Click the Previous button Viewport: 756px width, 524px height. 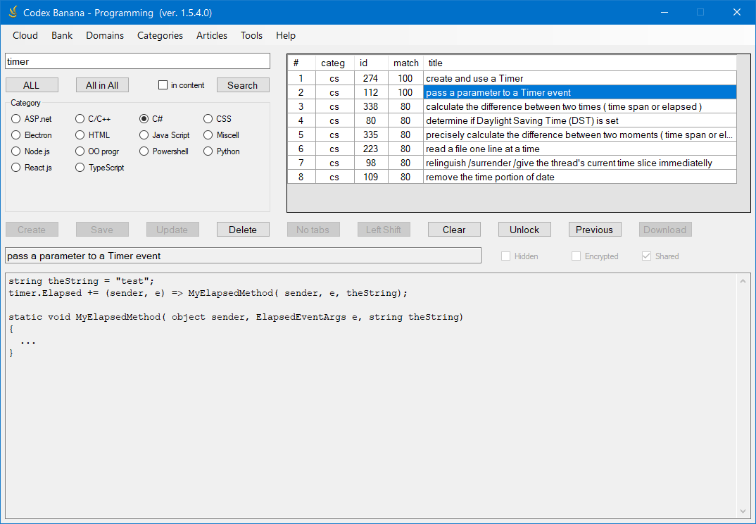[x=595, y=230]
